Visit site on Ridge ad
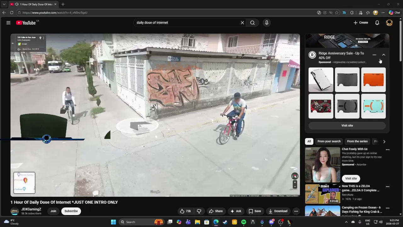Image resolution: width=403 pixels, height=227 pixels. click(x=347, y=125)
